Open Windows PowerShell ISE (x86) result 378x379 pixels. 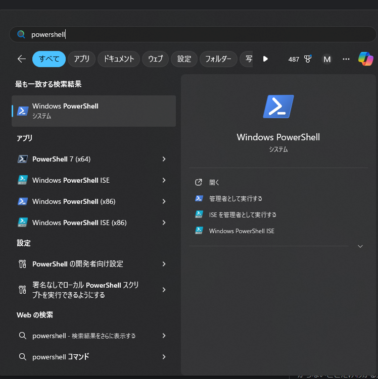click(93, 223)
